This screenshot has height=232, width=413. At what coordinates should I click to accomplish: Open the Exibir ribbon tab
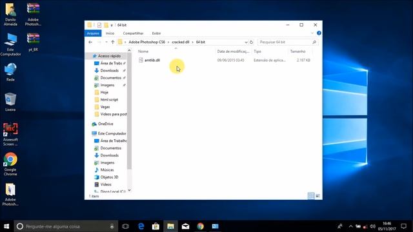pos(156,34)
